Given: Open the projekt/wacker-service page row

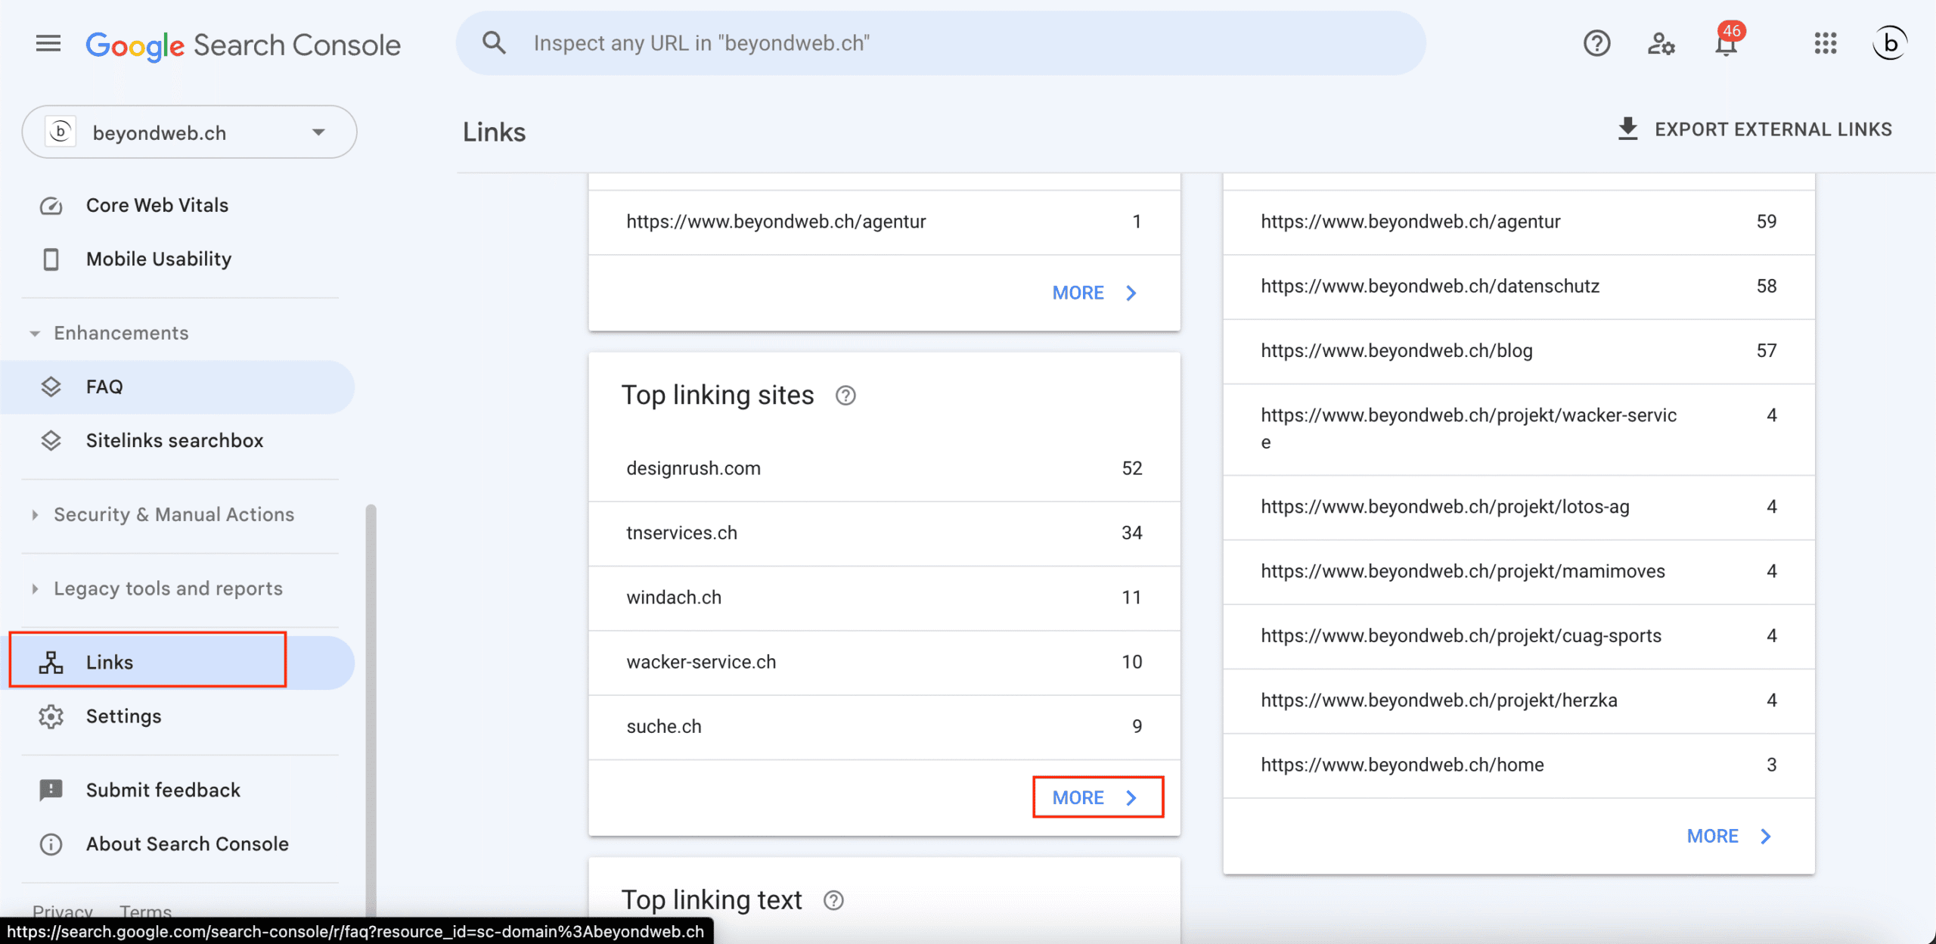Looking at the screenshot, I should click(1519, 429).
